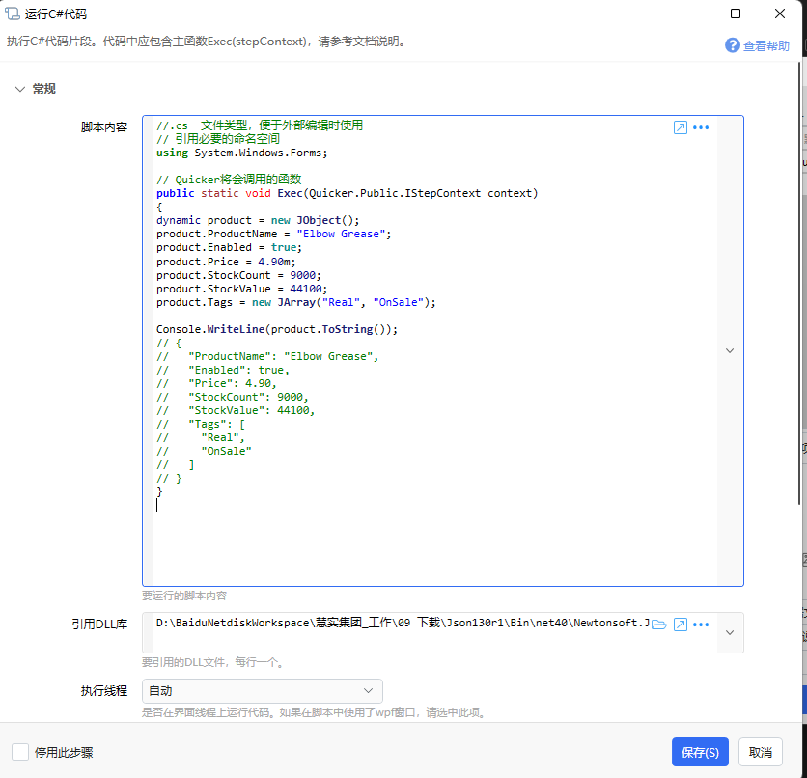Maximize the 运行C#代码 window
The height and width of the screenshot is (778, 807).
(x=736, y=14)
